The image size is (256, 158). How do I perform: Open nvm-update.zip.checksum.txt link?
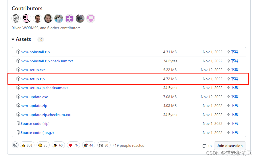coord(45,115)
